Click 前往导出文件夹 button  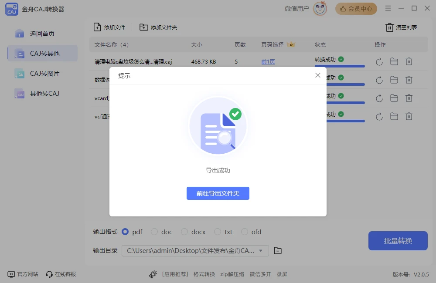(x=218, y=193)
